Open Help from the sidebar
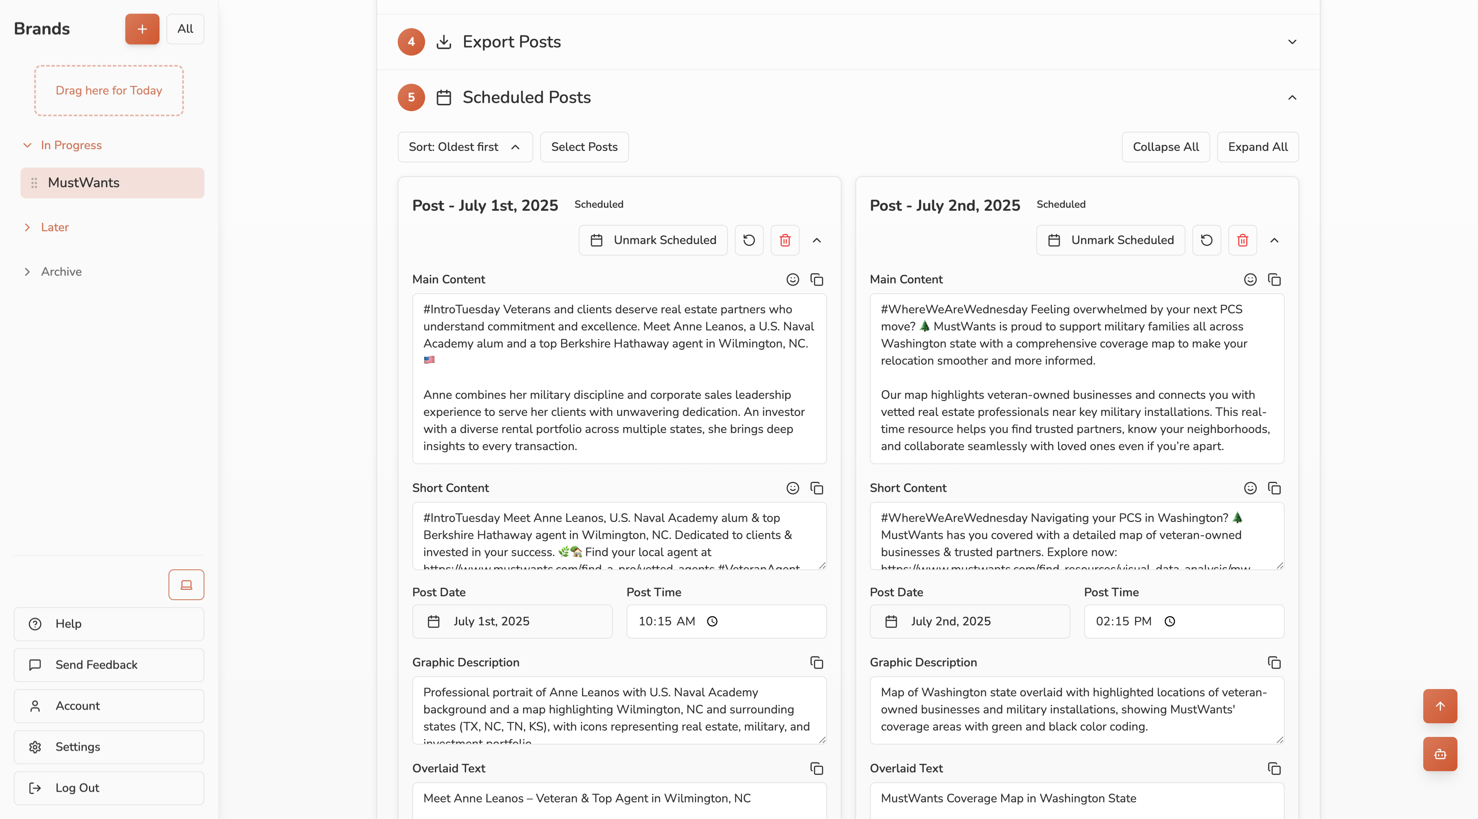 click(x=109, y=623)
